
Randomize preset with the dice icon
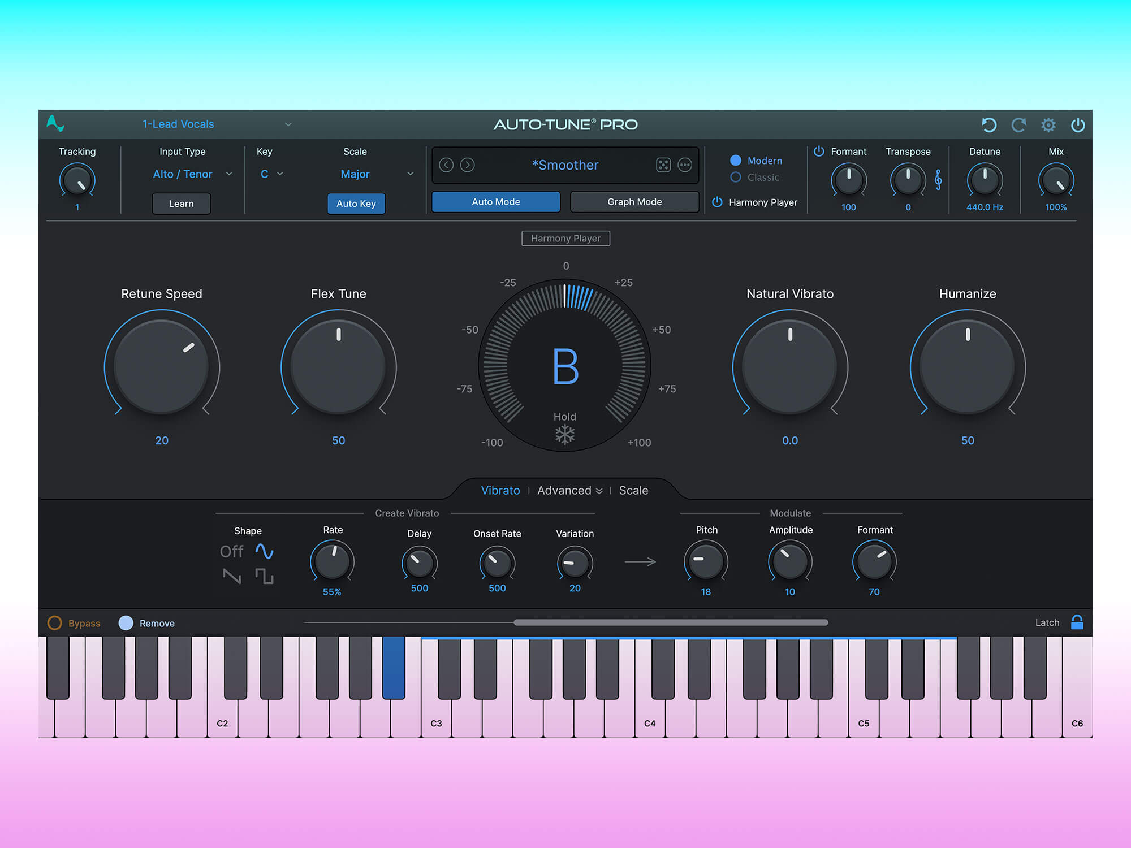point(662,165)
